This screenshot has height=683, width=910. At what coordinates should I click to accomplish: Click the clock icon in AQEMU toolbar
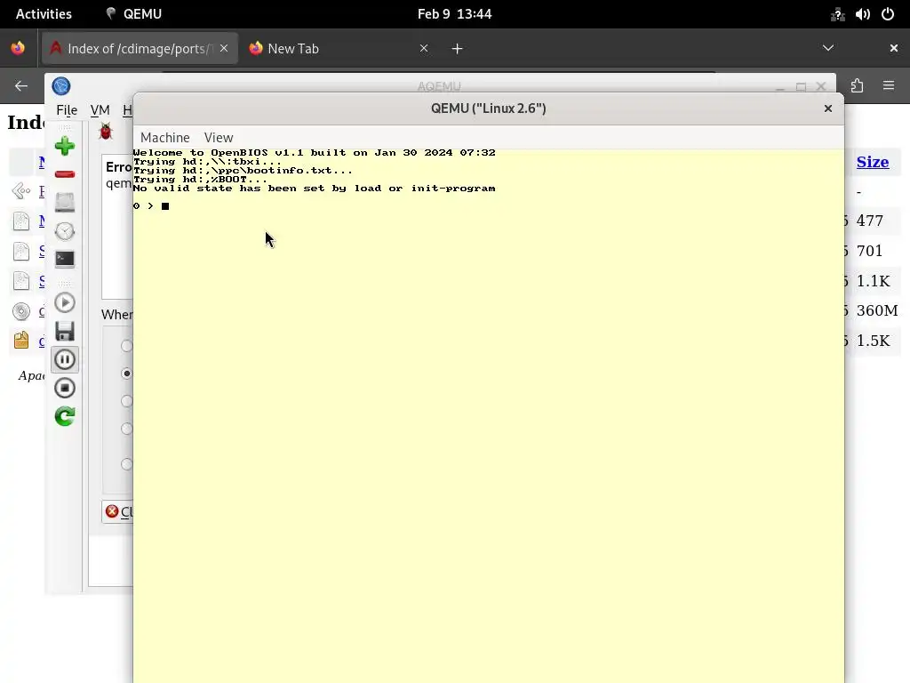(64, 231)
